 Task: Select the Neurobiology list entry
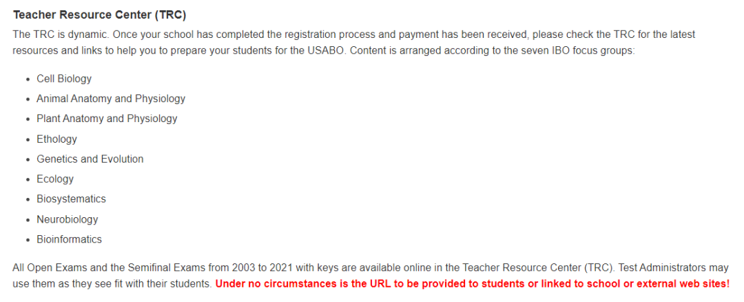coord(68,219)
